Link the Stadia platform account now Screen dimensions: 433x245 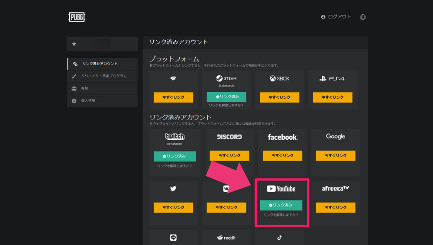[x=173, y=97]
